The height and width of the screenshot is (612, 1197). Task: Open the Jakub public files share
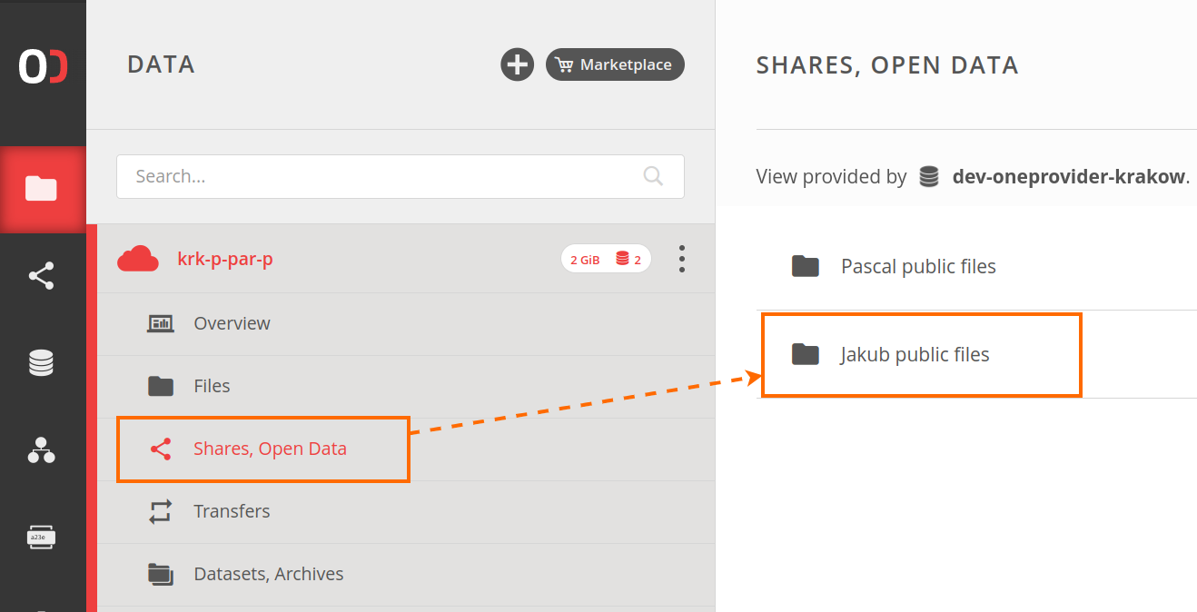[x=914, y=354]
